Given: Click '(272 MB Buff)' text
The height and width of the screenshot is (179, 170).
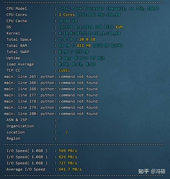Looking at the screenshot, I should 108,46.
